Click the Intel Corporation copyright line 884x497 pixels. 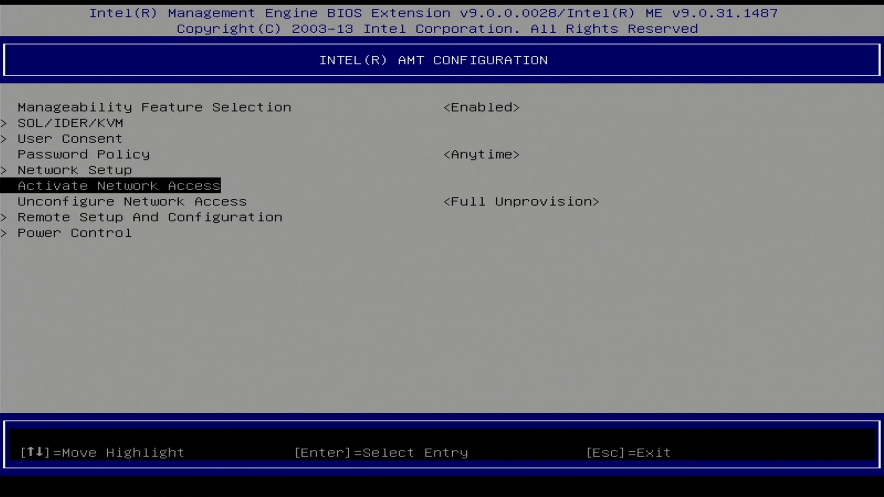(437, 29)
